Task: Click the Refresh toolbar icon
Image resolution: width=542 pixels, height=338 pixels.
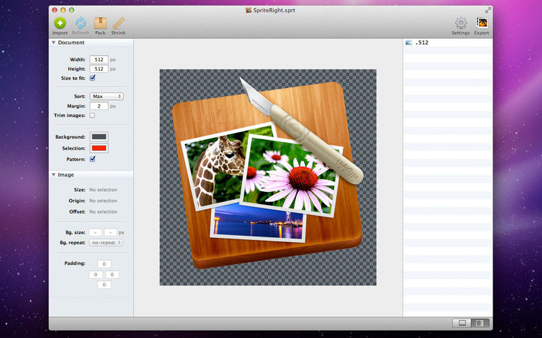Action: click(81, 23)
